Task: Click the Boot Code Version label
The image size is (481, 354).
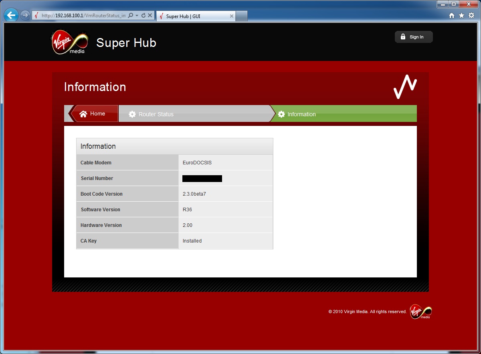Action: tap(101, 194)
